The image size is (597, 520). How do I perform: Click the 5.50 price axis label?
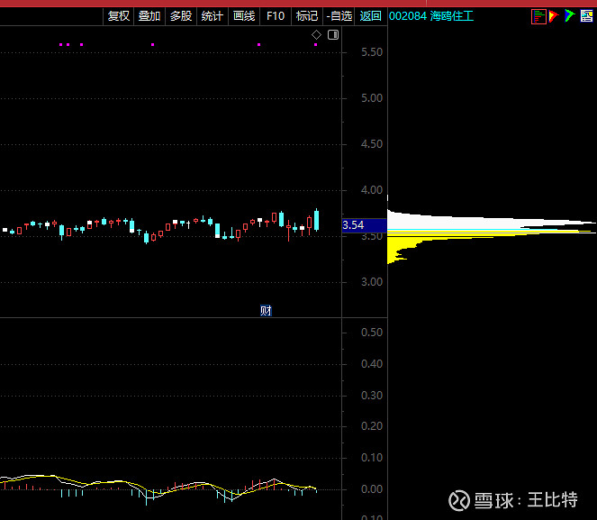[372, 52]
